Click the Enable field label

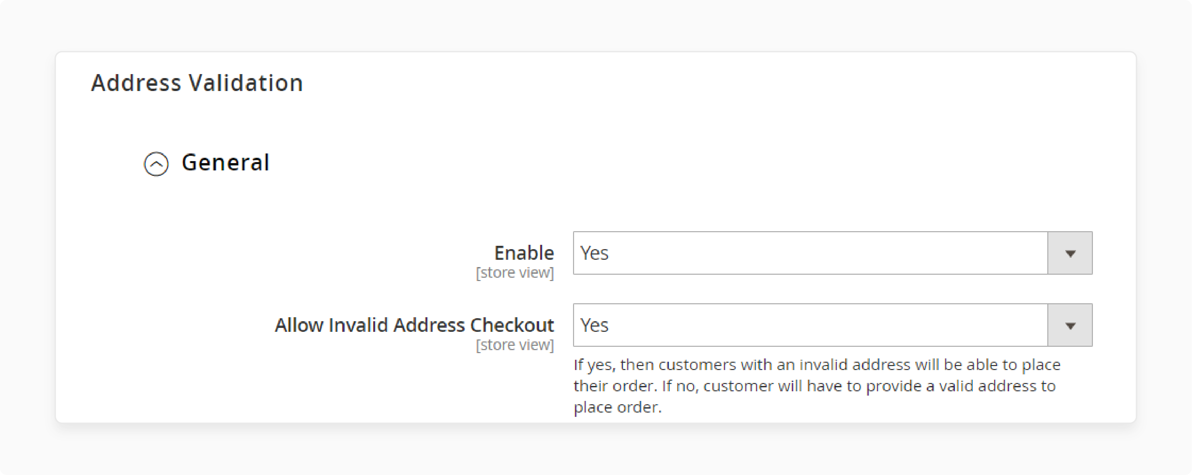[523, 253]
